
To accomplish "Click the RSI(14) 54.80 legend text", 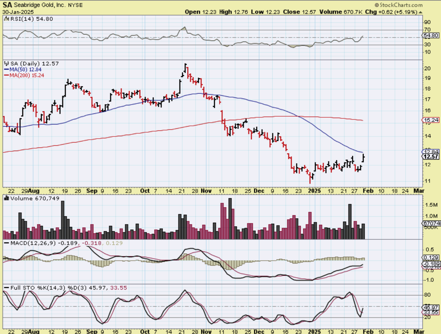I will 31,19.
